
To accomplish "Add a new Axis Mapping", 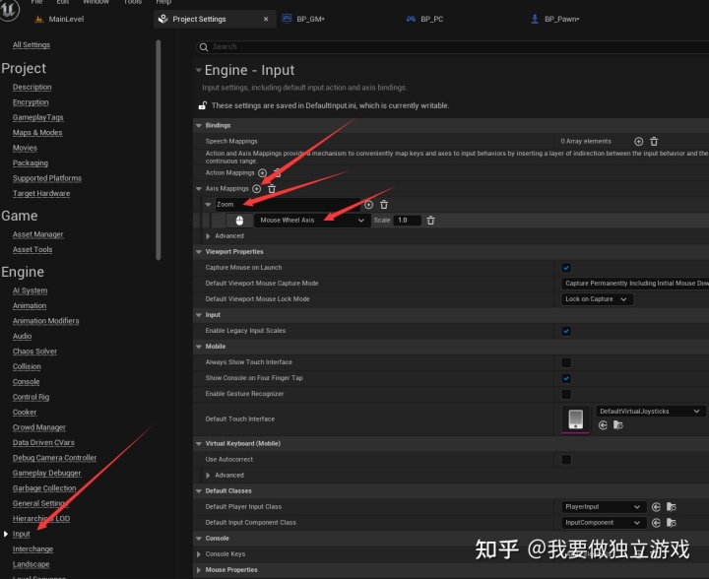I will click(x=256, y=188).
